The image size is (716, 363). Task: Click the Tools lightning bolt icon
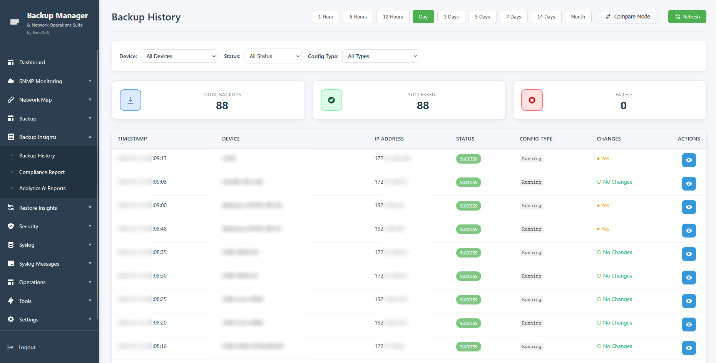(x=11, y=301)
